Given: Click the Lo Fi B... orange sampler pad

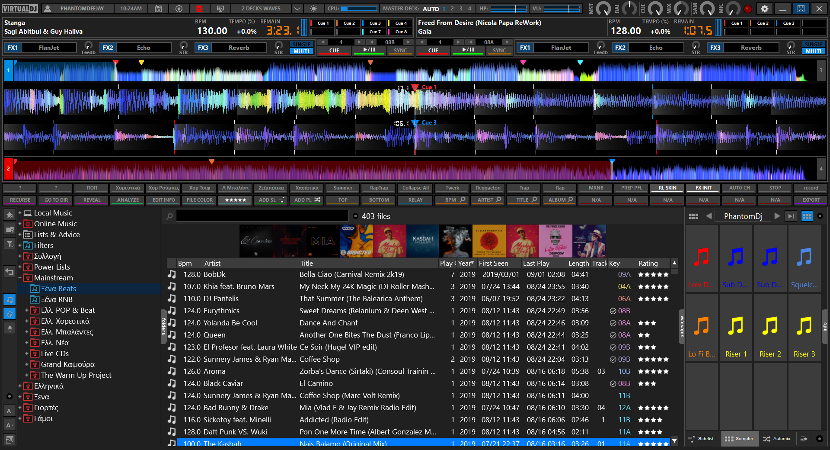Looking at the screenshot, I should pyautogui.click(x=702, y=328).
